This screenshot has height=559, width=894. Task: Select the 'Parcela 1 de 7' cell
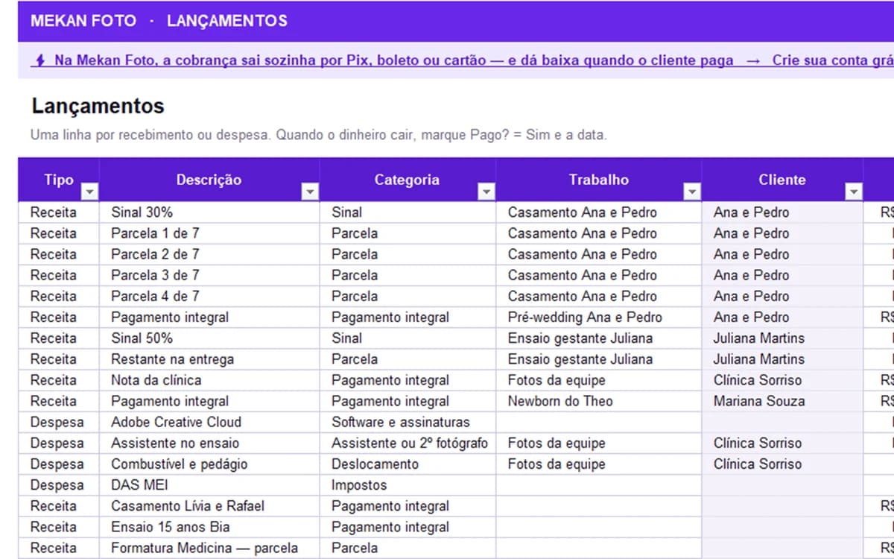209,233
